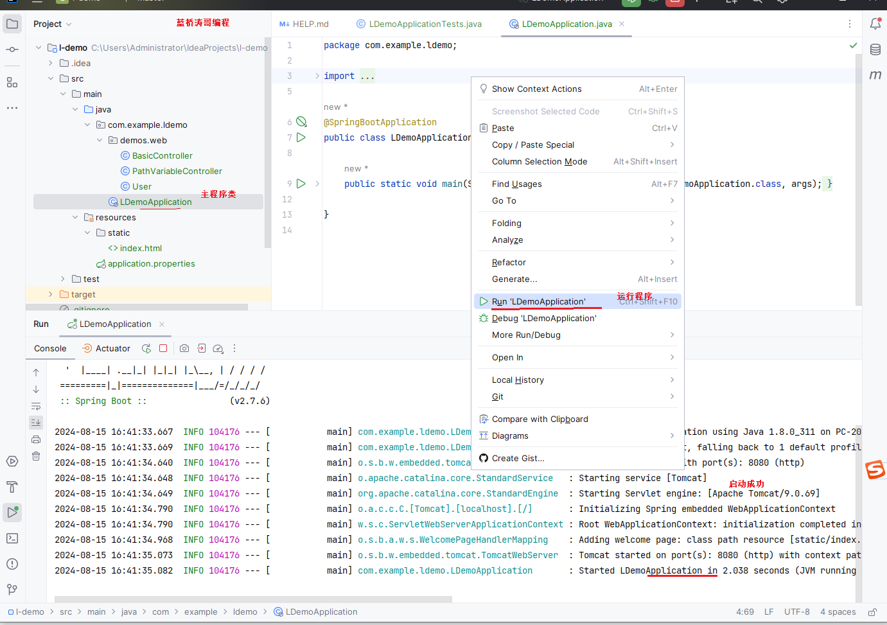Switch to the HELP.md editor tab
This screenshot has width=887, height=625.
point(304,24)
